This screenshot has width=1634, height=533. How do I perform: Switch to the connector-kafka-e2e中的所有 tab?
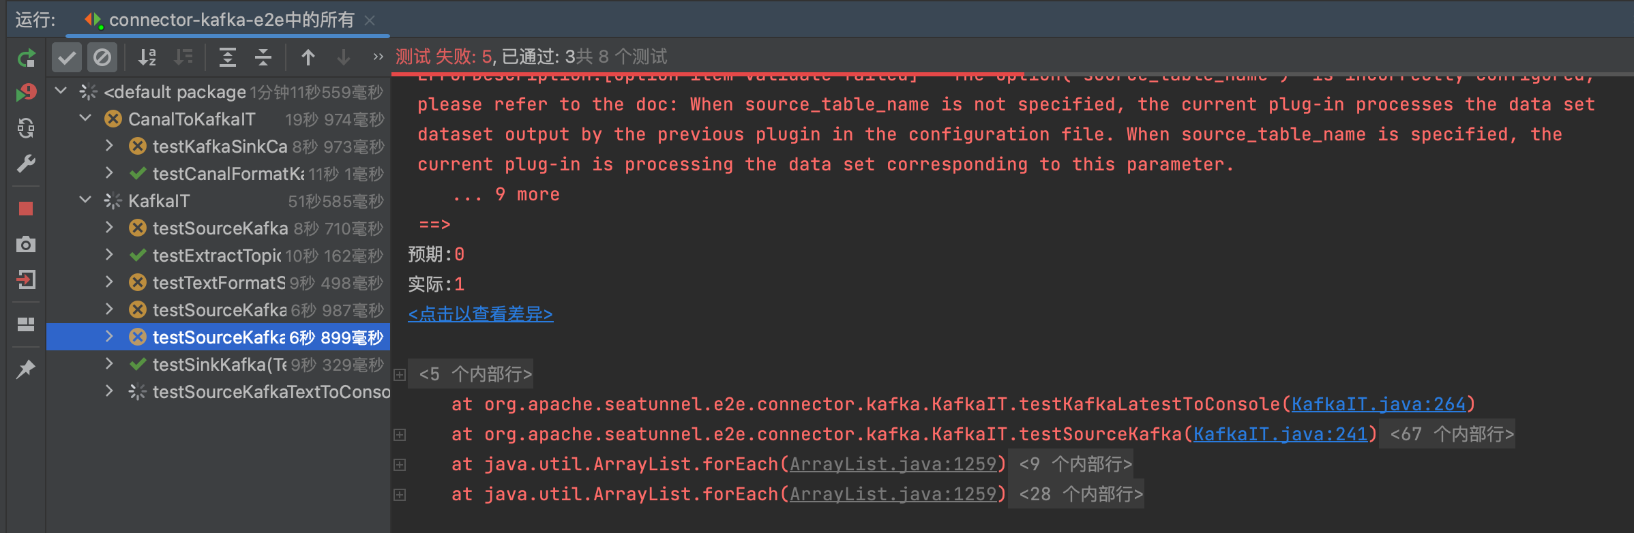(x=225, y=20)
